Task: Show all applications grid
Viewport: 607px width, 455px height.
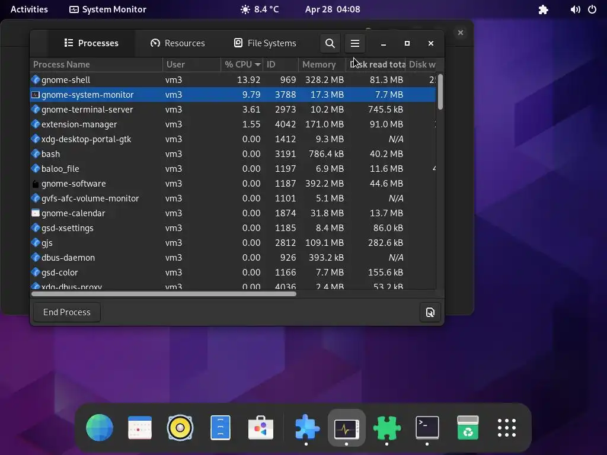Action: [507, 428]
